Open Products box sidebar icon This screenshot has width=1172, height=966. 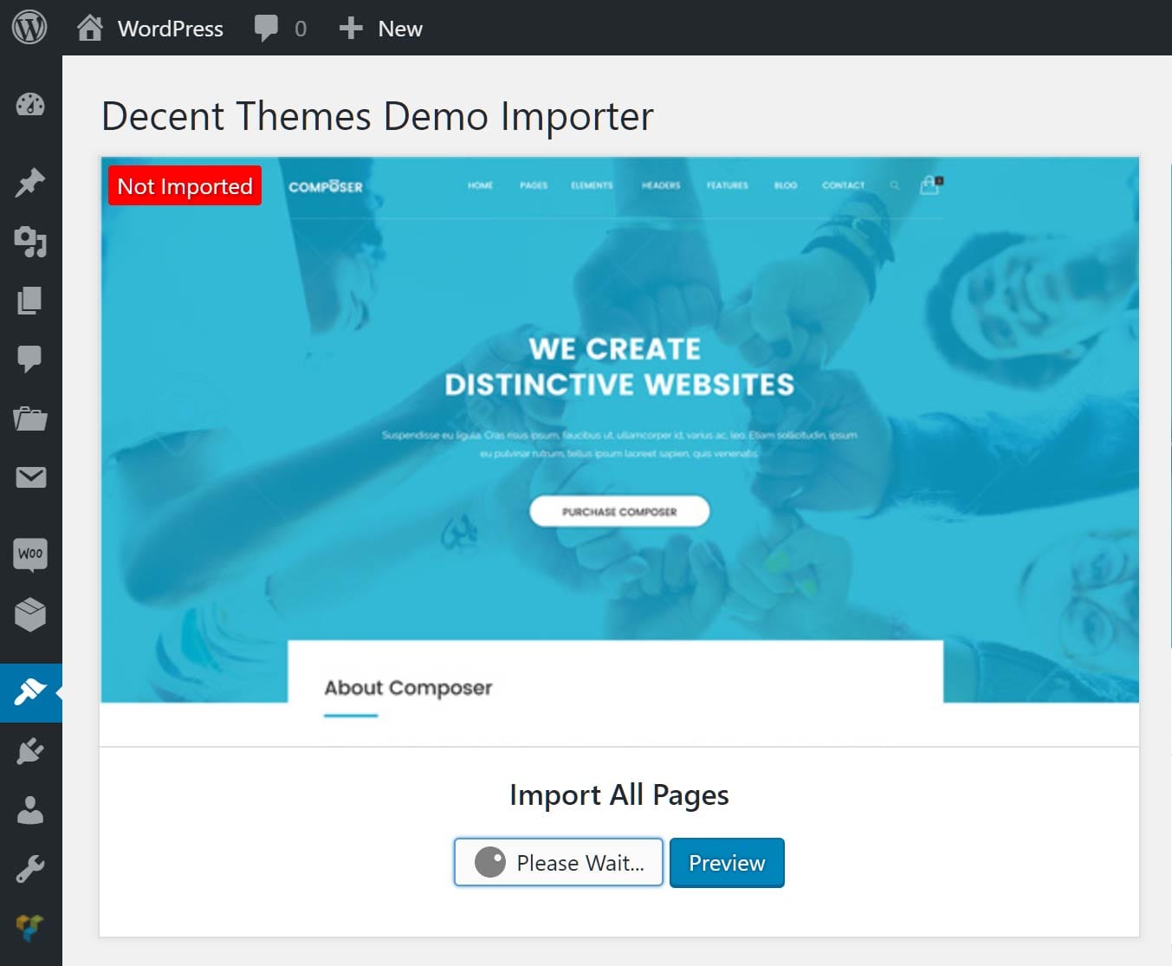30,614
